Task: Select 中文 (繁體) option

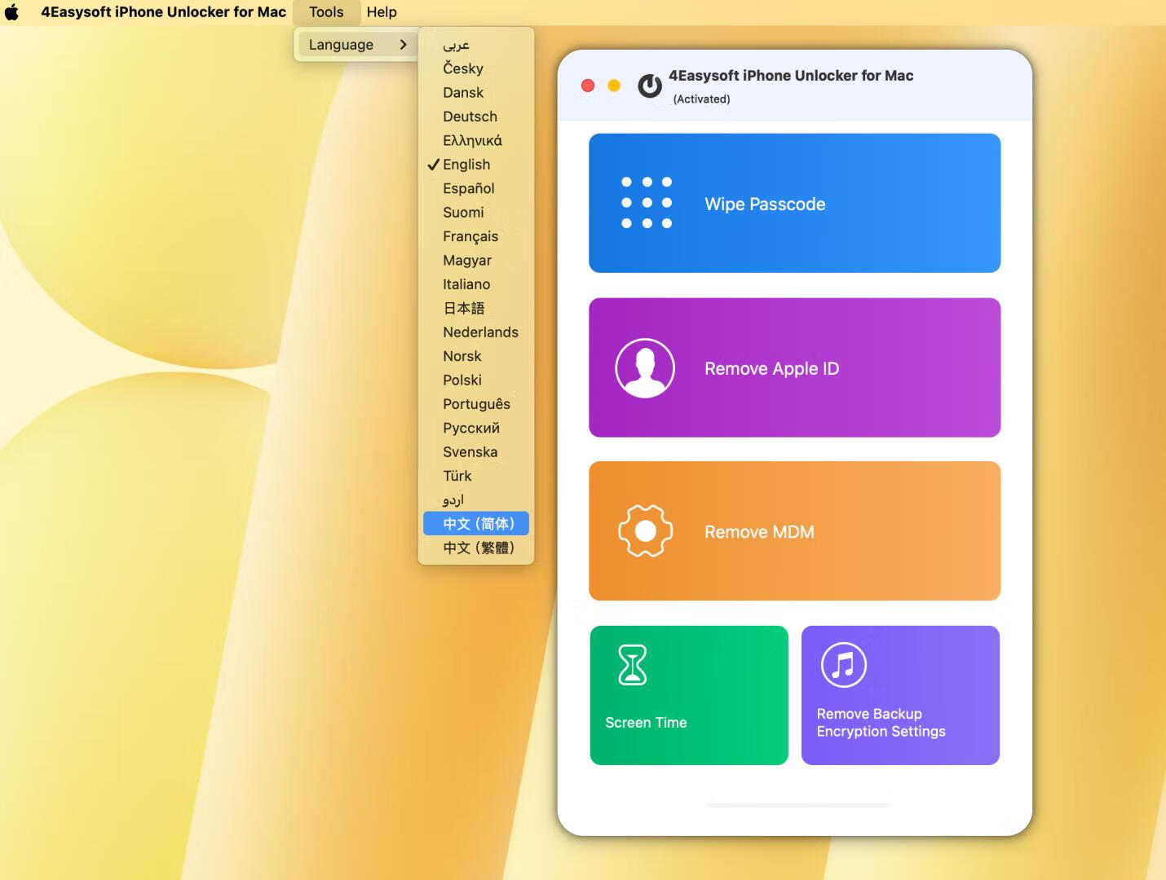Action: [476, 548]
